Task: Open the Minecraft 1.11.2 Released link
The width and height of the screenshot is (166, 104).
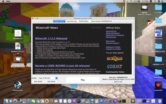Action: coord(51,39)
